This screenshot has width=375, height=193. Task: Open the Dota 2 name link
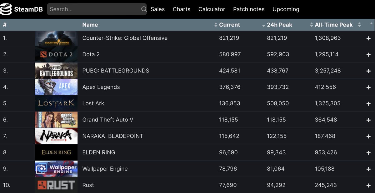pos(91,54)
